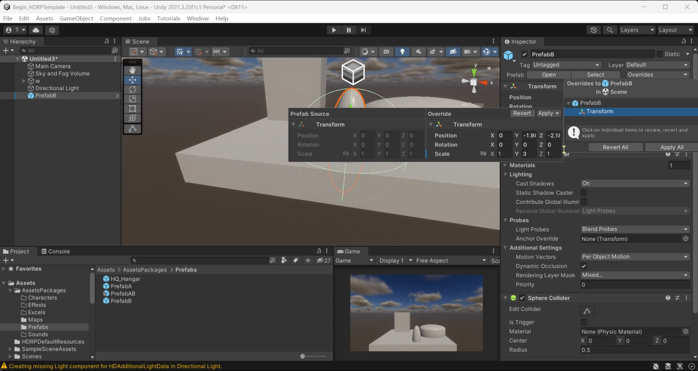Open the Component menu
698x371 pixels.
click(x=115, y=18)
